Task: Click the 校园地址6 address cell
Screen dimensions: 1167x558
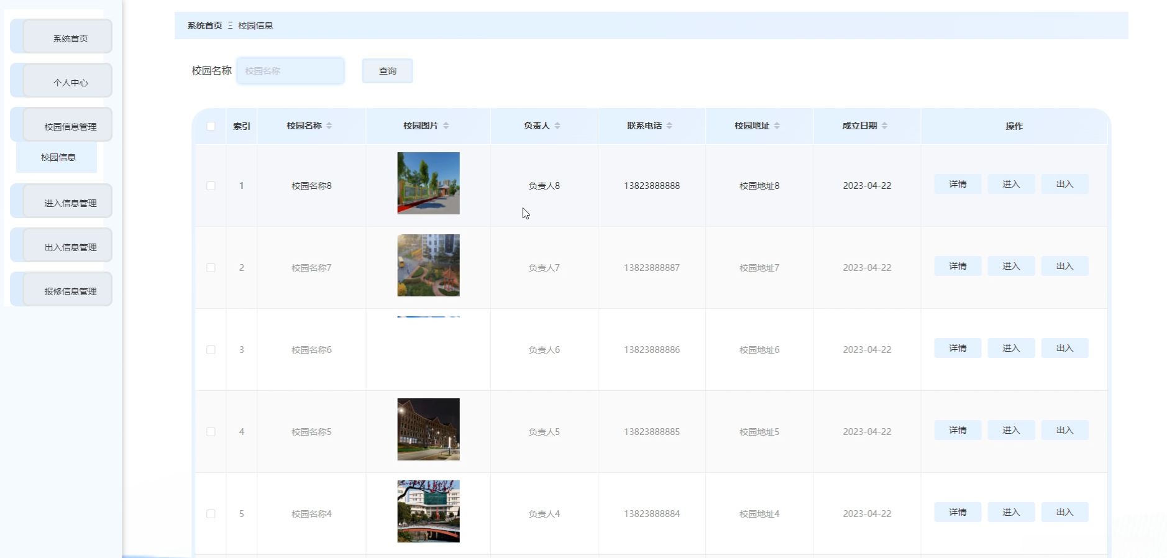Action: [759, 350]
